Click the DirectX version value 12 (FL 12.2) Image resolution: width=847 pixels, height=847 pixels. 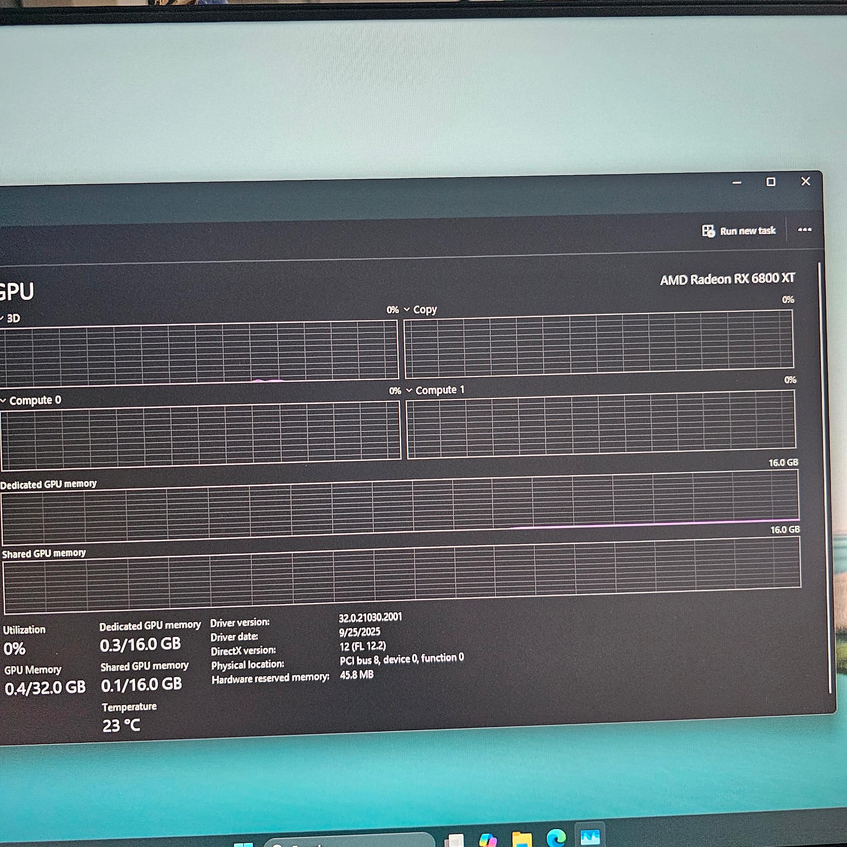tap(363, 646)
